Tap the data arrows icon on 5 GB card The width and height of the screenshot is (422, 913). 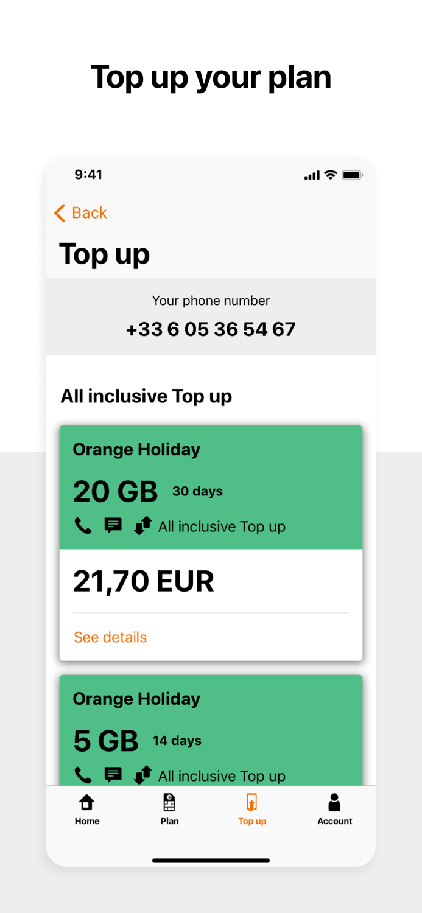[x=142, y=775]
